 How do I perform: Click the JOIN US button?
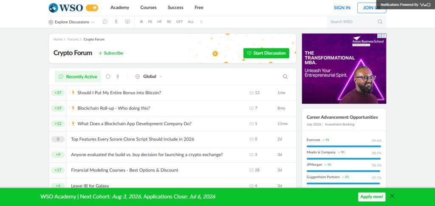(x=371, y=8)
